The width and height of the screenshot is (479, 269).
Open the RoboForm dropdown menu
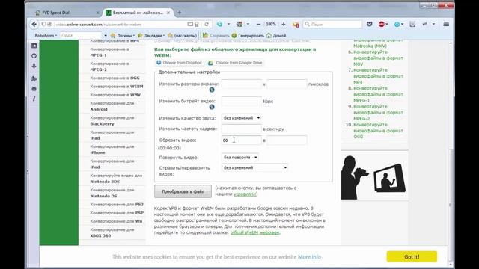tap(46, 35)
